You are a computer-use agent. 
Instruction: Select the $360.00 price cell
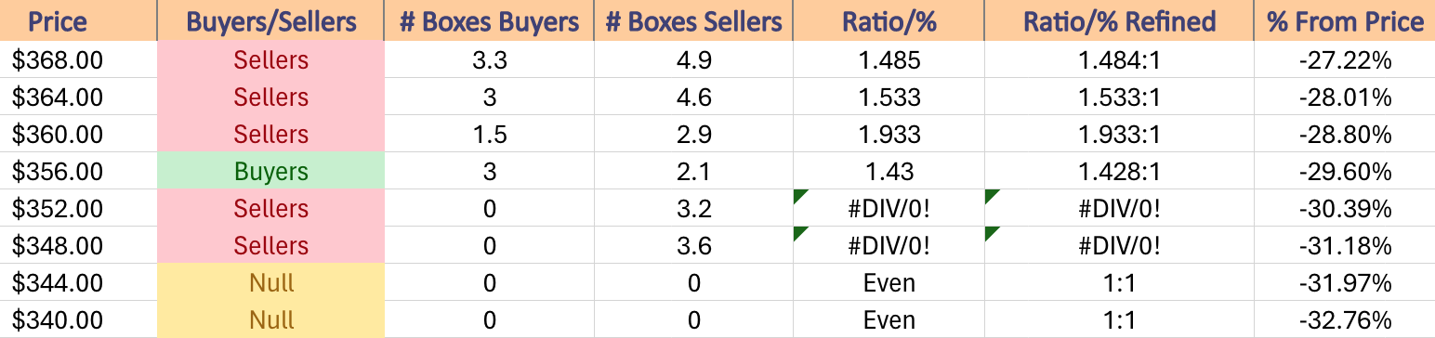(79, 135)
